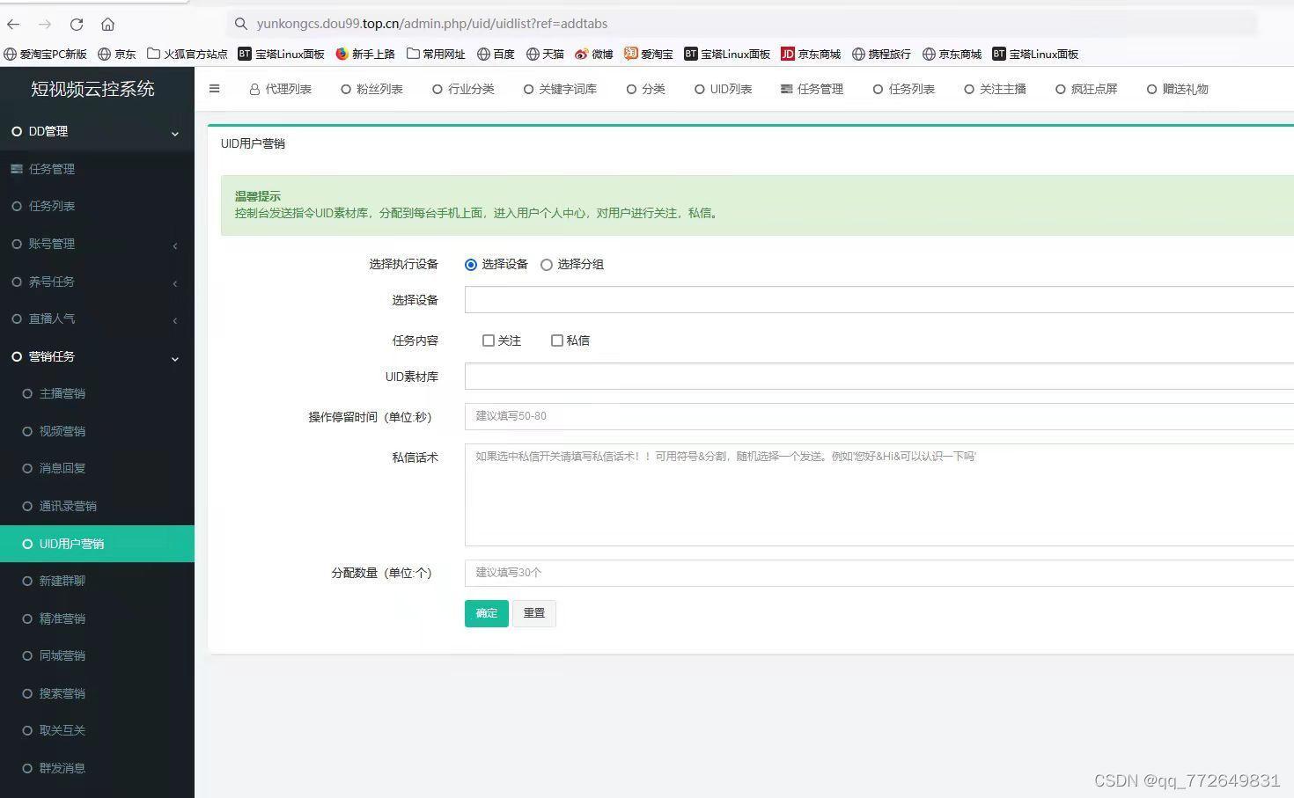Click the browser URL address bar
The width and height of the screenshot is (1294, 798).
coord(742,24)
